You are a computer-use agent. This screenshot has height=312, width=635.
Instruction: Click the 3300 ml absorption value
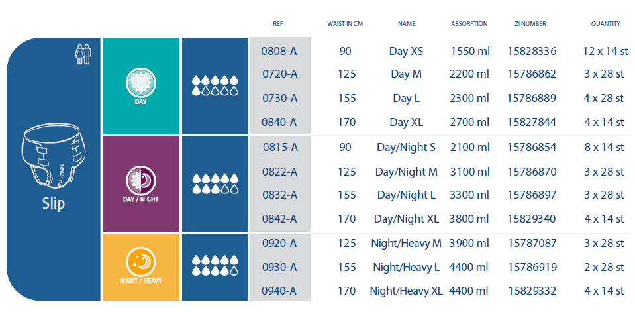pos(469,195)
